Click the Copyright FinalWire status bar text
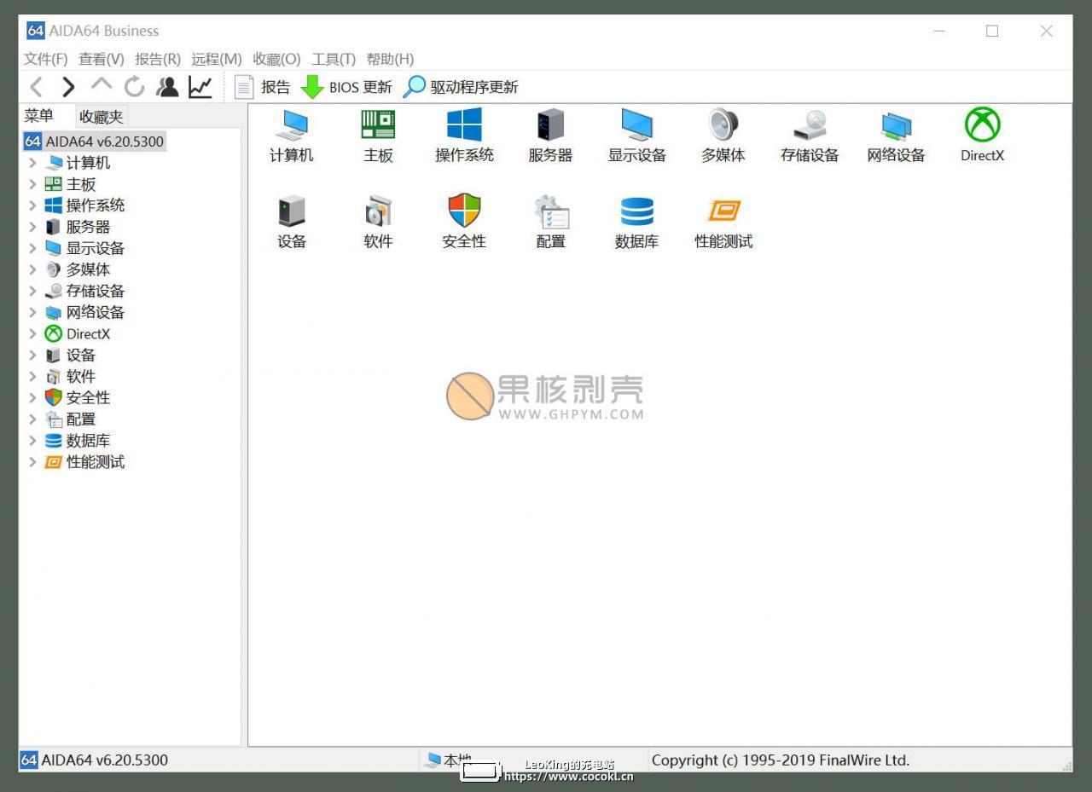 (x=781, y=760)
